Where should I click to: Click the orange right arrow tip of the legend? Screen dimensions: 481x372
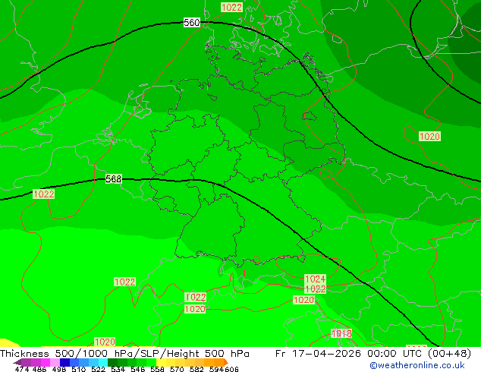pos(225,362)
